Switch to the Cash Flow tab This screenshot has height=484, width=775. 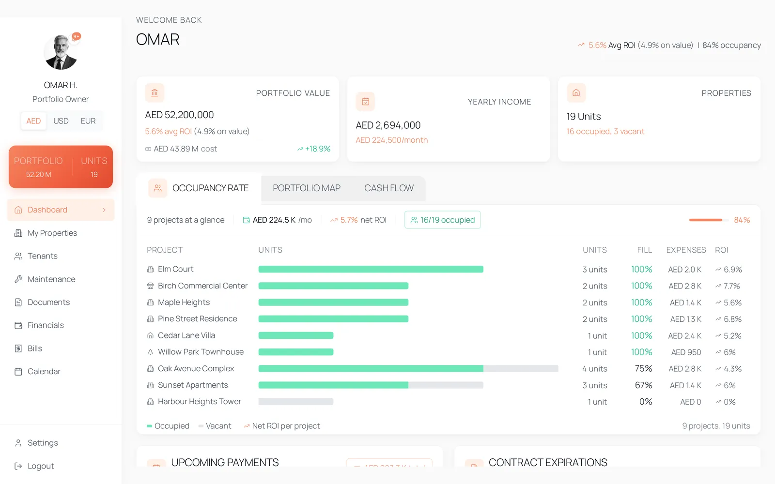click(389, 188)
